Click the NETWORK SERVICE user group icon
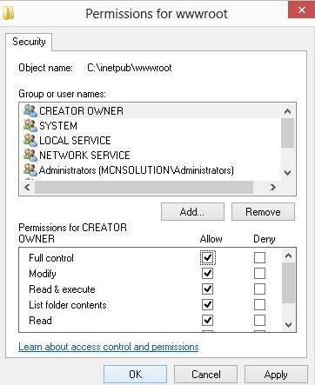 pos(30,155)
